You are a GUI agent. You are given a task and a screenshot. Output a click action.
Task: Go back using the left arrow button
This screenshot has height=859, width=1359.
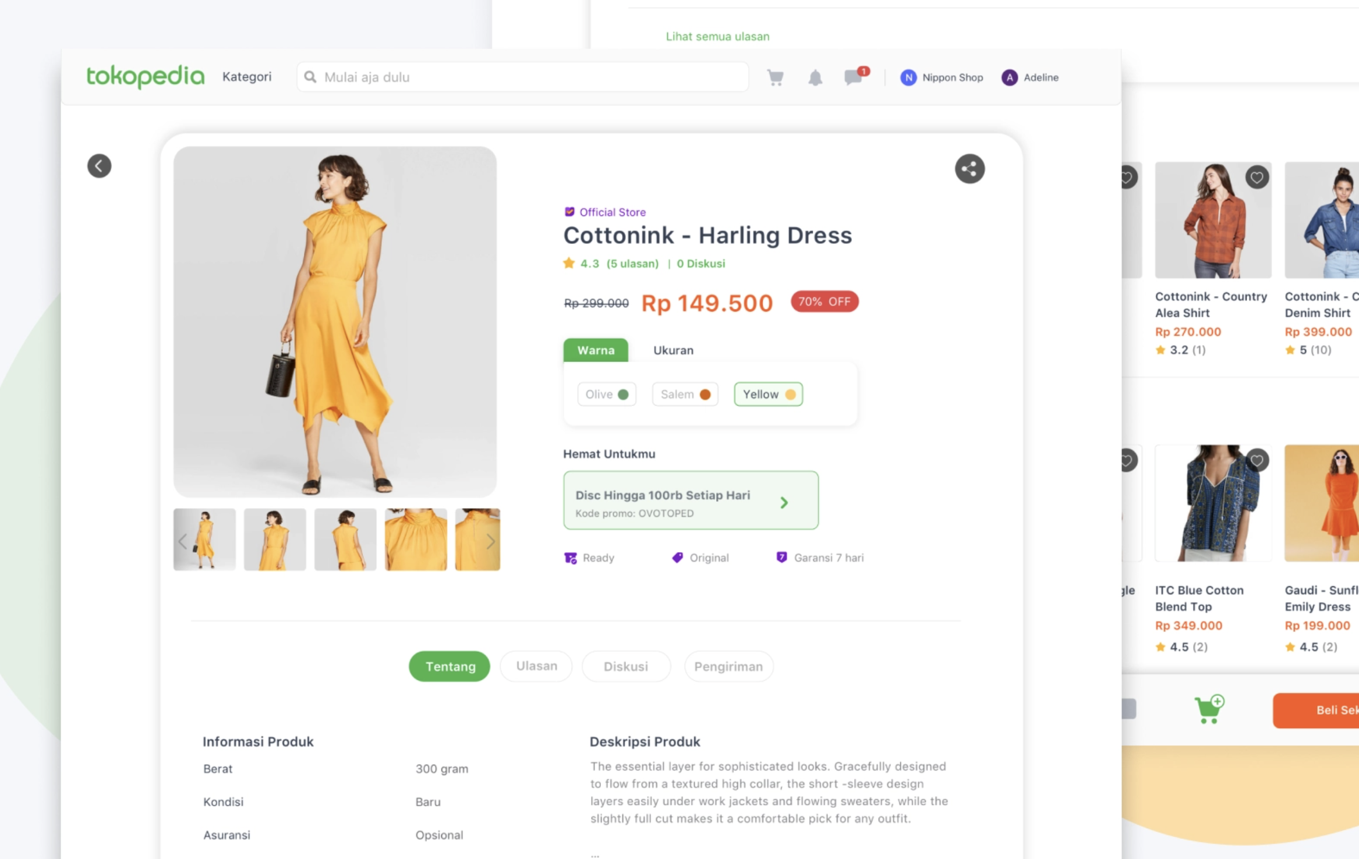pyautogui.click(x=99, y=166)
